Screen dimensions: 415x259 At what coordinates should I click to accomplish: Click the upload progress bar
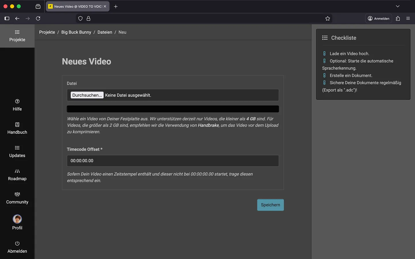pos(173,109)
